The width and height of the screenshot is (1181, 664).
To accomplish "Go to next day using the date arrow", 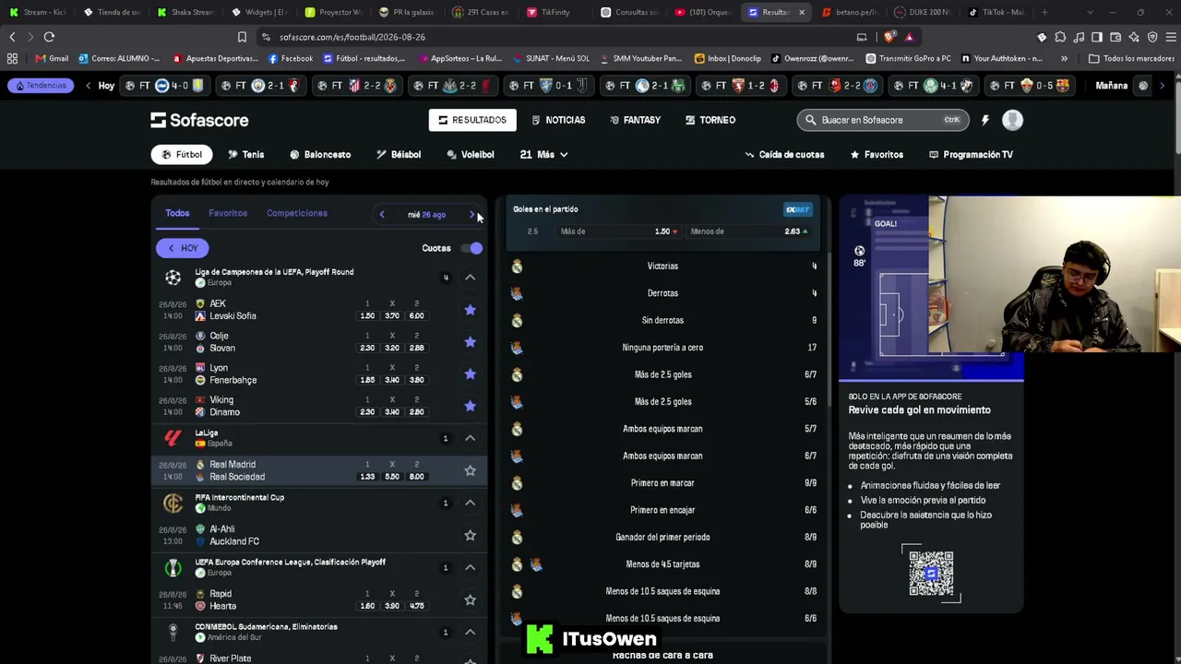I will 471,215.
